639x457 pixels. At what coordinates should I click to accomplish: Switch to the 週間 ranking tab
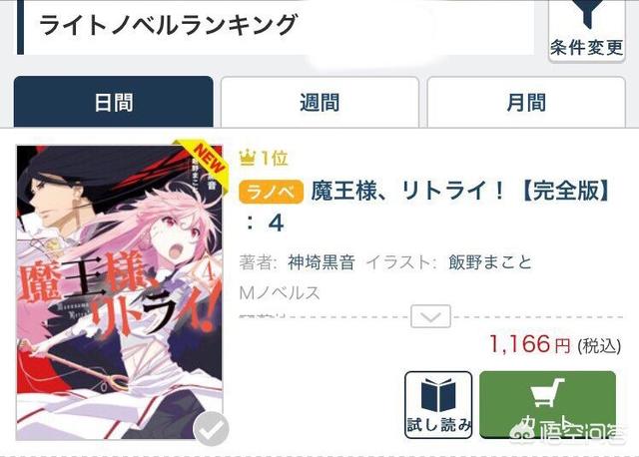[x=319, y=102]
